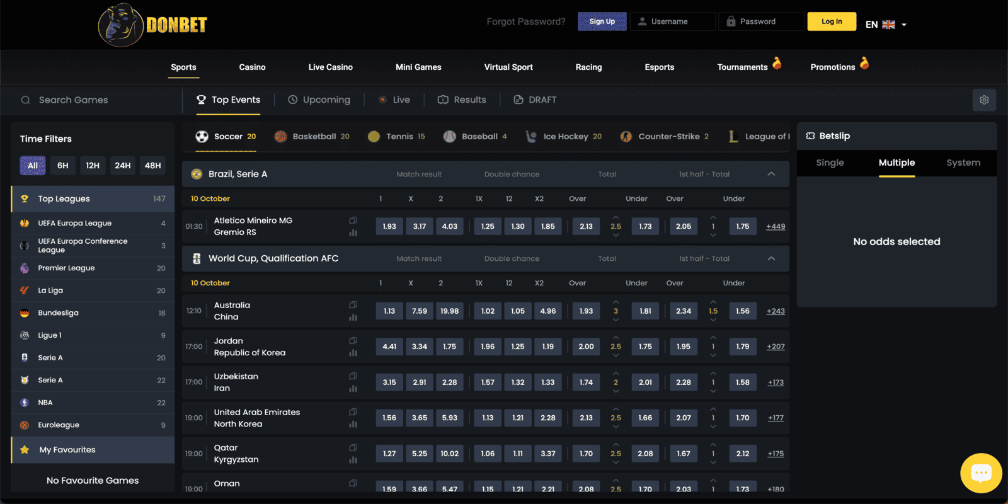The height and width of the screenshot is (504, 1008).
Task: Switch to the Upcoming tab
Action: tap(319, 100)
